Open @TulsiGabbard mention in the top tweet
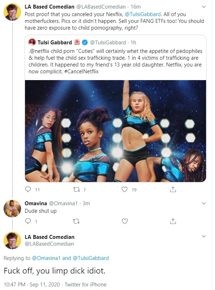 [x=143, y=14]
